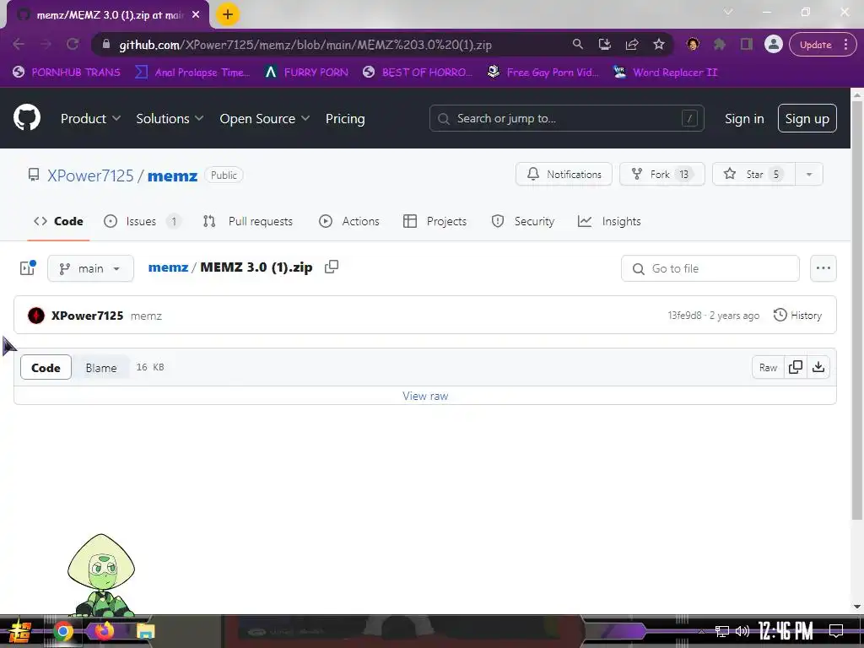
Task: Open Chrome from the taskbar
Action: point(62,631)
